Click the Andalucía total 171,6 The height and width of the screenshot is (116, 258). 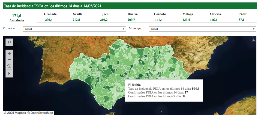tap(17, 16)
